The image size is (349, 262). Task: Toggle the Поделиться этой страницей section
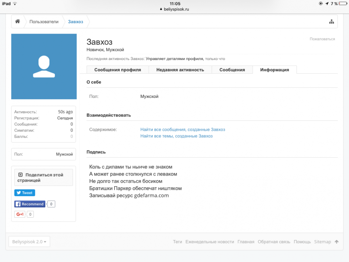[43, 178]
